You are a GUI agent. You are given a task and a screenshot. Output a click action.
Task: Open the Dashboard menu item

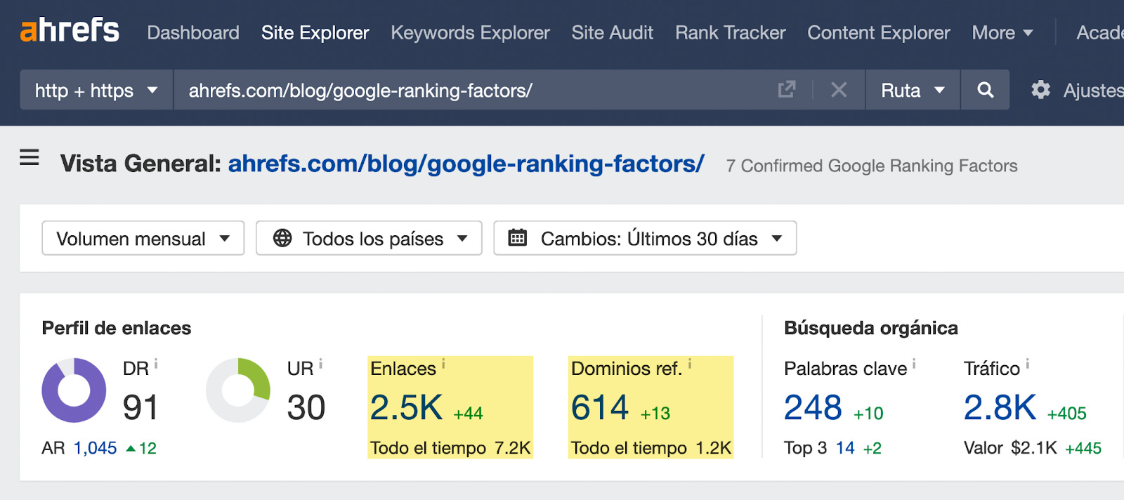(193, 33)
